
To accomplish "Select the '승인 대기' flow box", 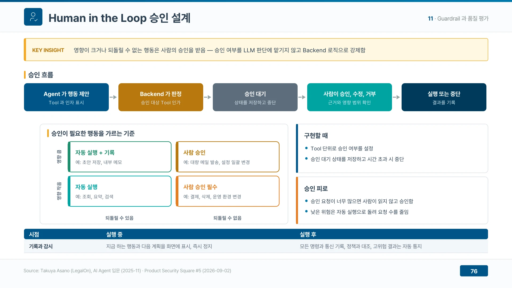I will pos(255,97).
